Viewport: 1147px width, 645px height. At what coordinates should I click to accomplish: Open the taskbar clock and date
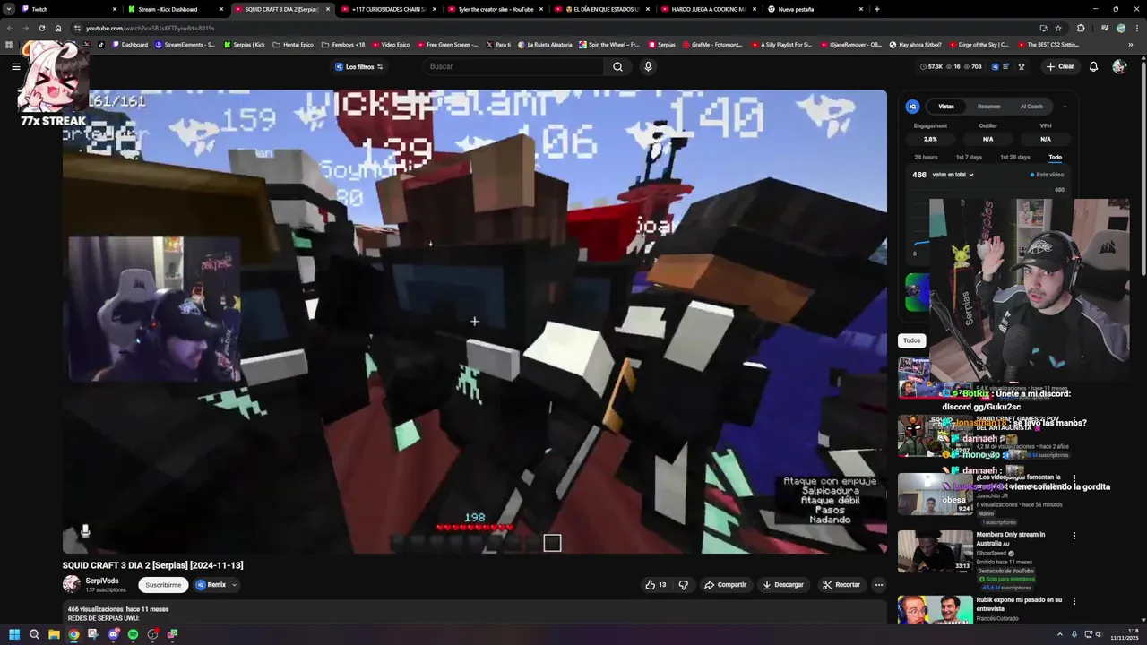click(x=1123, y=634)
